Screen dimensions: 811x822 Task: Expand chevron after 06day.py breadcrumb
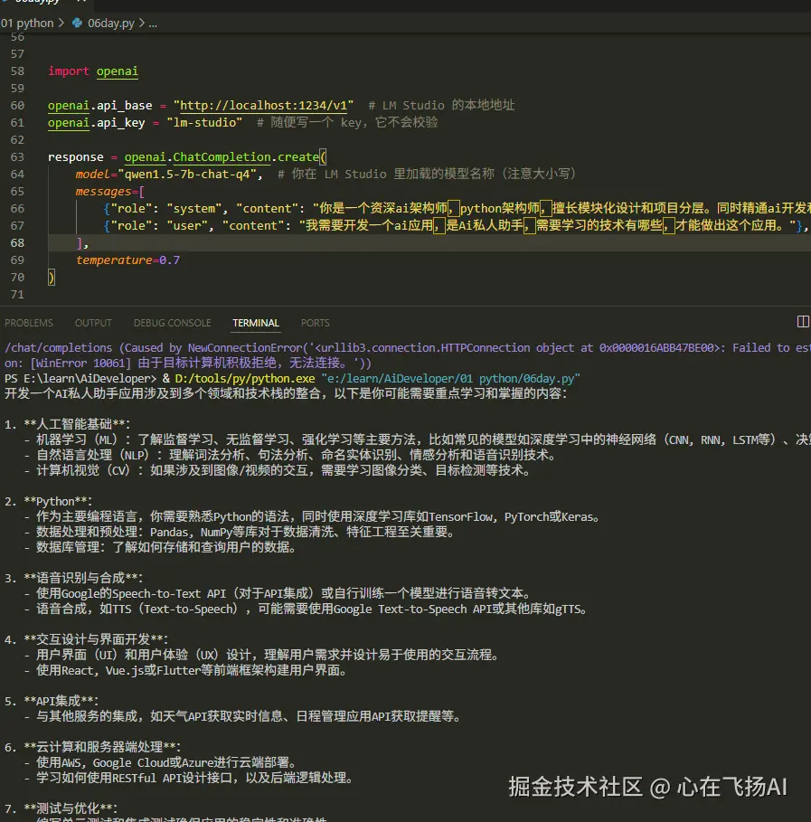coord(142,24)
